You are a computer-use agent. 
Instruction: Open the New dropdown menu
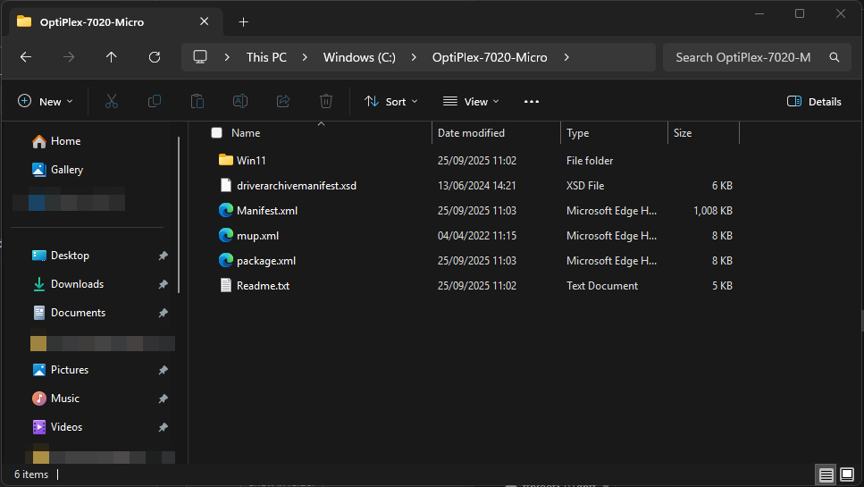tap(46, 102)
